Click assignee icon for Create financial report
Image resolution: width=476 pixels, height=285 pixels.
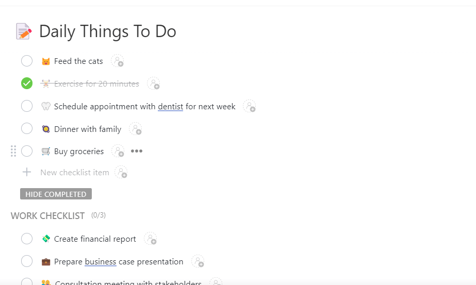click(151, 239)
